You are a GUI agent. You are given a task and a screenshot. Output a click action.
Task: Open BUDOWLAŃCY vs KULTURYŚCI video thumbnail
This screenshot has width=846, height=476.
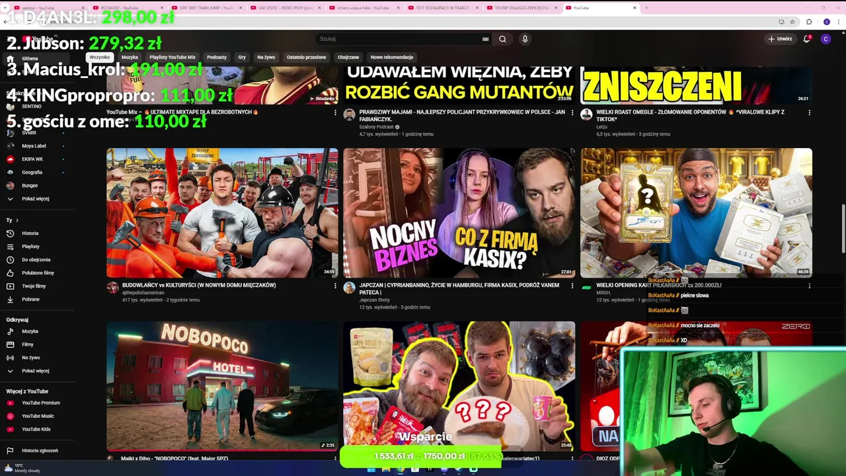(222, 213)
